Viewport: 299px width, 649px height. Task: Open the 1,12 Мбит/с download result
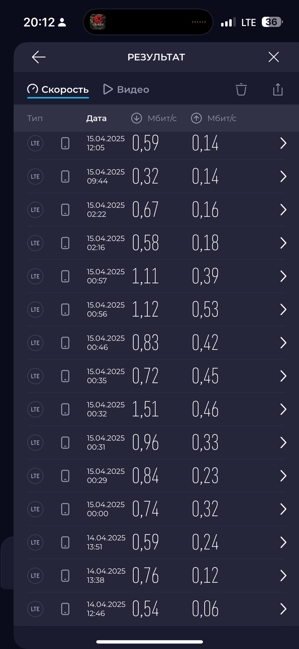[146, 310]
